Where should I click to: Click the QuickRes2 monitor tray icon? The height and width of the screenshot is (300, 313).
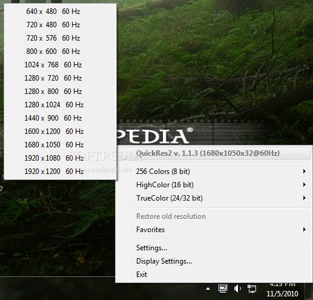(223, 288)
